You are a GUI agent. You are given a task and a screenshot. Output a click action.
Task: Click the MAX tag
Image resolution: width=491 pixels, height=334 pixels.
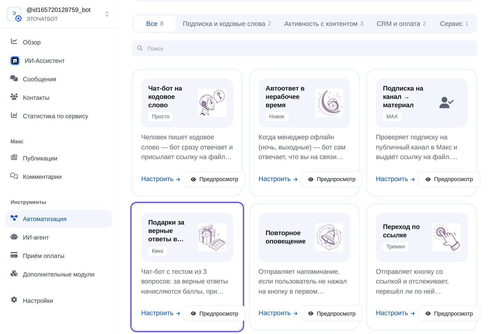[392, 116]
